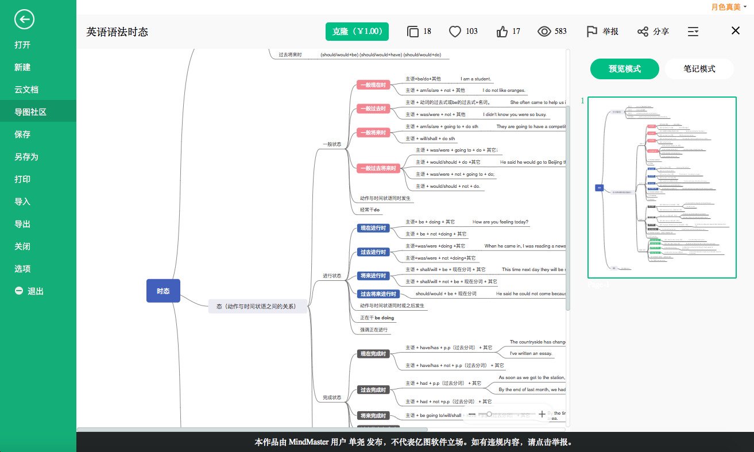Select the 一般现在时 node

pyautogui.click(x=373, y=84)
